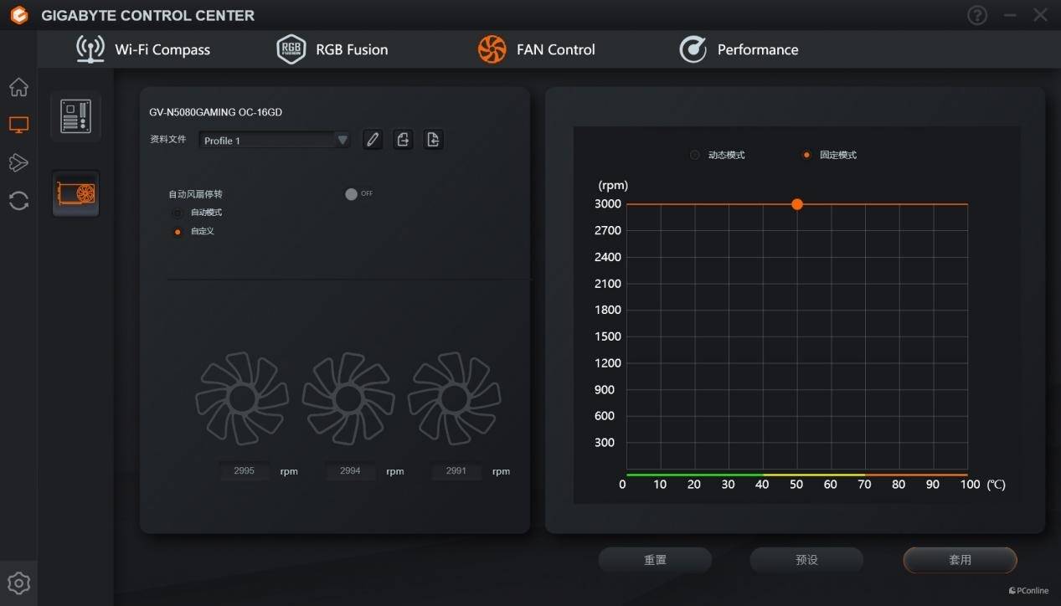Viewport: 1061px width, 606px height.
Task: Select the motherboard device thumbnail
Action: click(x=76, y=116)
